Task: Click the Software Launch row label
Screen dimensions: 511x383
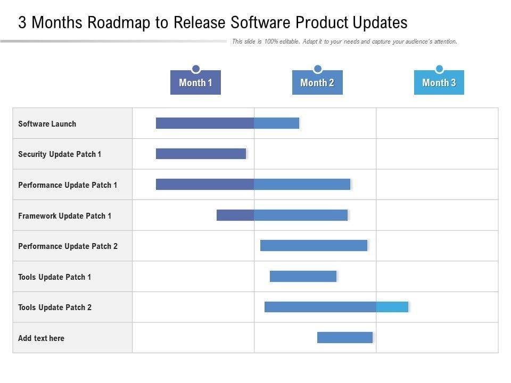Action: coord(47,124)
